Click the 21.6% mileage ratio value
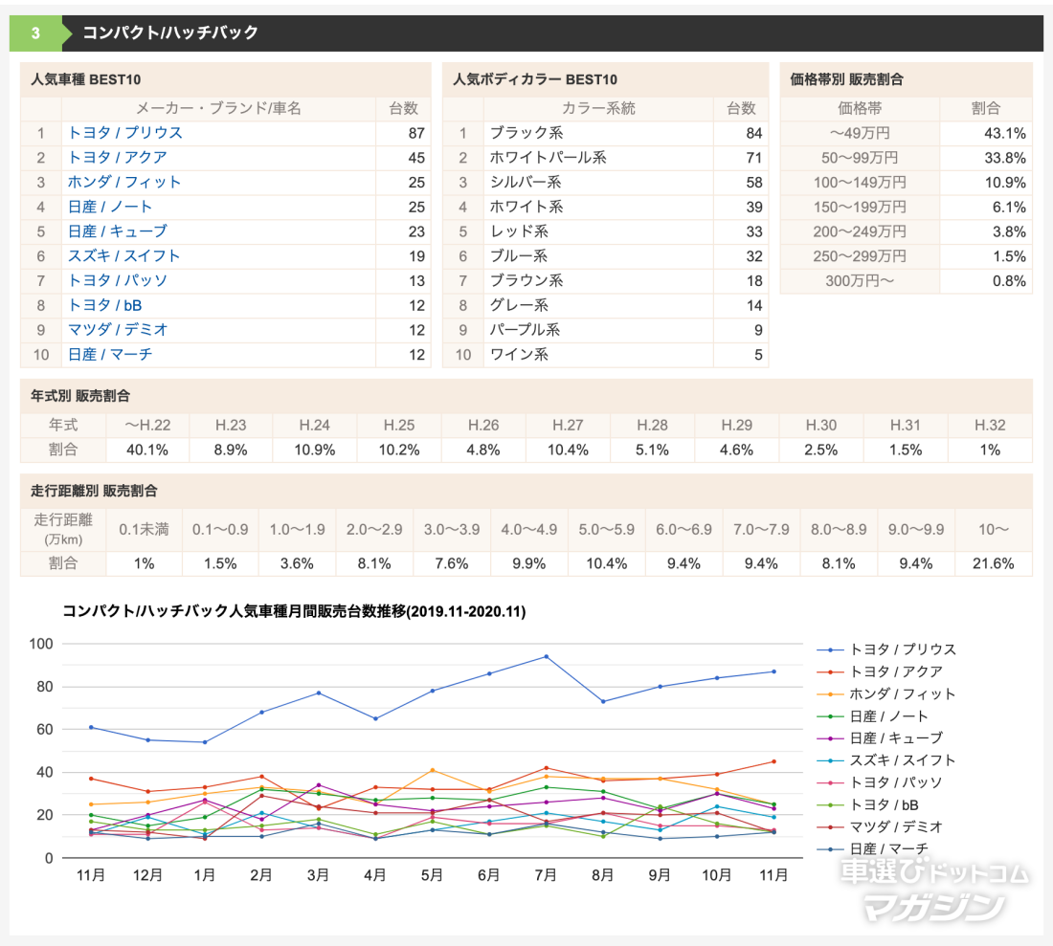 tap(994, 563)
